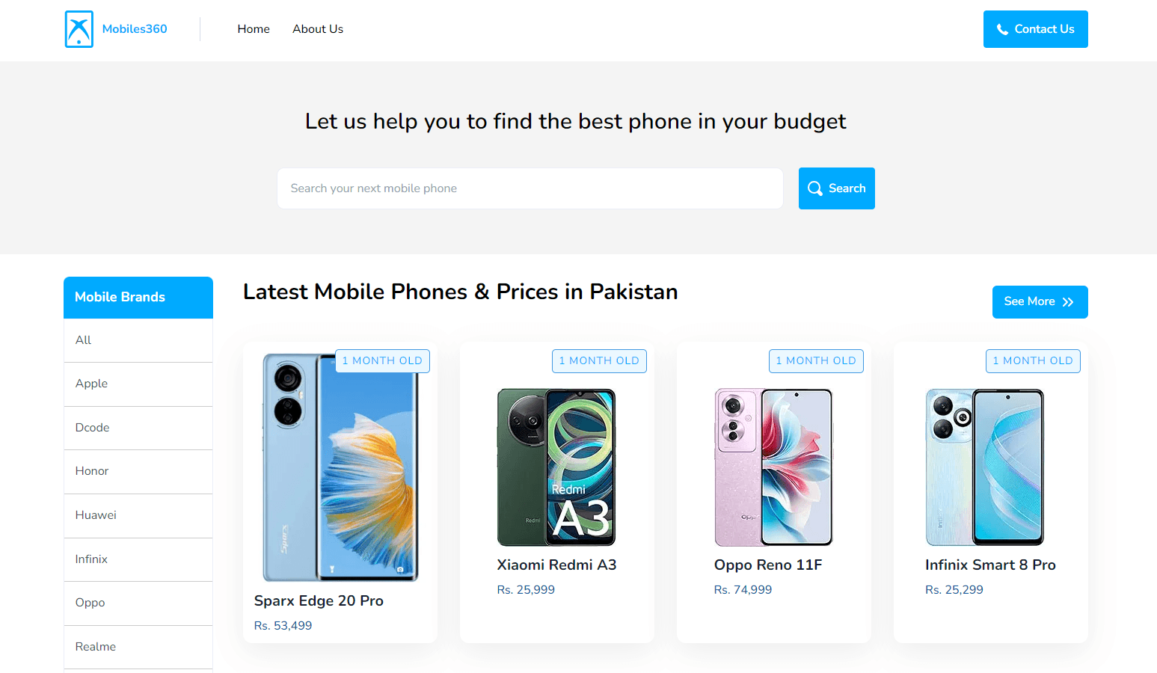
Task: Open the Home menu item
Action: [254, 29]
